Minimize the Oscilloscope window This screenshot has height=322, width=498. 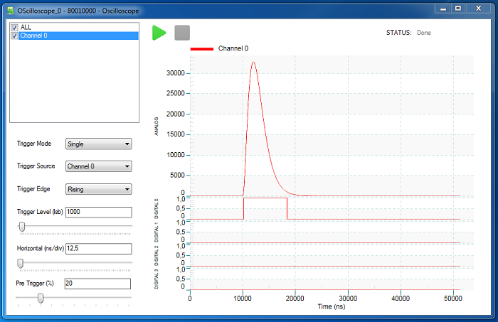click(x=443, y=9)
